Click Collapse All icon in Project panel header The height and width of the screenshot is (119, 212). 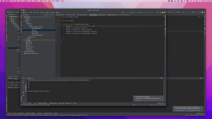tap(49, 15)
